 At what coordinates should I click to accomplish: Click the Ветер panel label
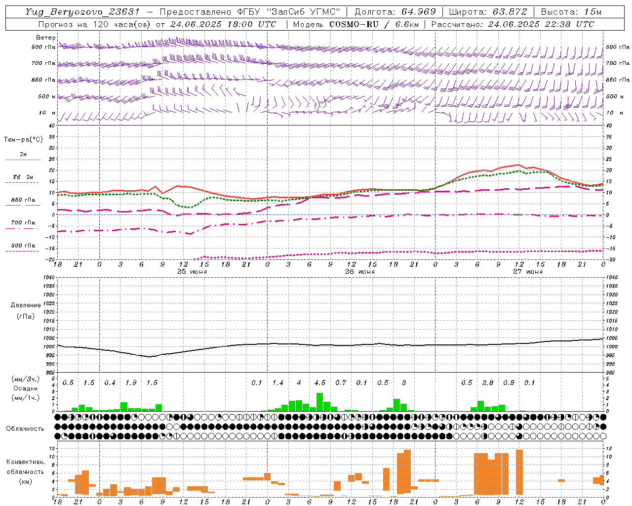pos(45,38)
